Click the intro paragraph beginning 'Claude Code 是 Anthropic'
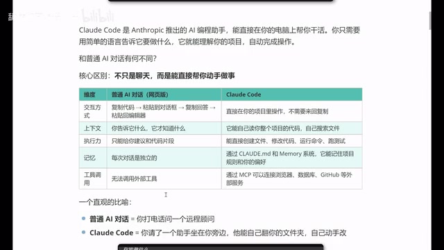The image size is (444, 250). coord(219,36)
